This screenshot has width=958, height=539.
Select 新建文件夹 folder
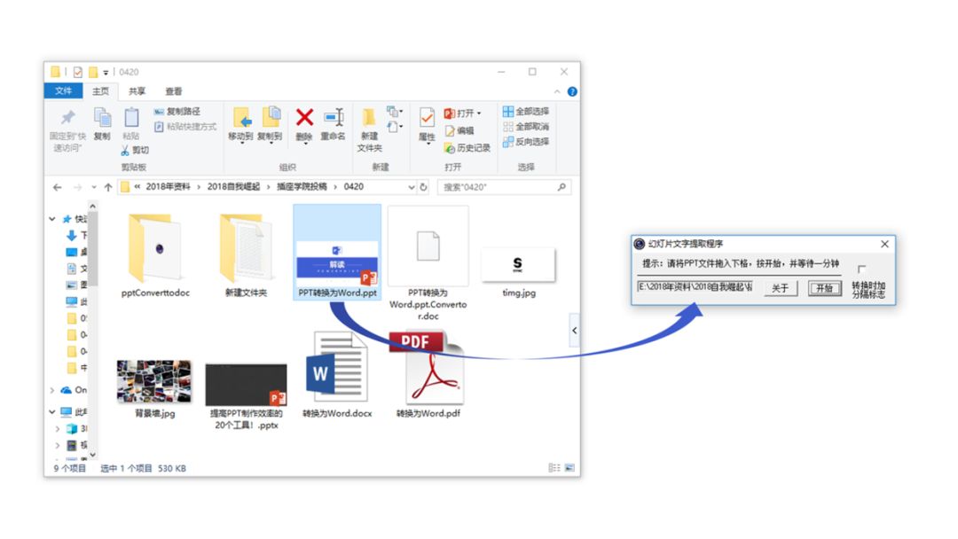coord(247,255)
